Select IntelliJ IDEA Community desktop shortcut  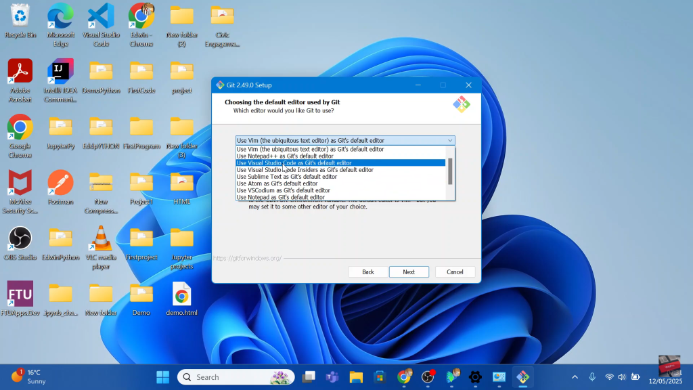pyautogui.click(x=60, y=81)
